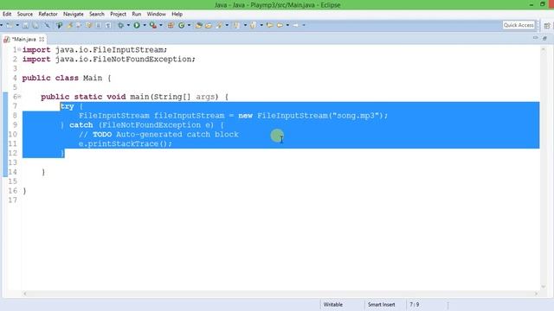The height and width of the screenshot is (311, 554).
Task: Click the Open Perspective icon beside Quick Access
Action: tap(547, 25)
